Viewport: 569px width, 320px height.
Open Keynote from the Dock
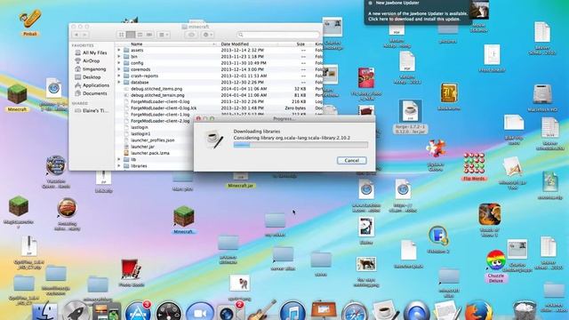(x=324, y=311)
